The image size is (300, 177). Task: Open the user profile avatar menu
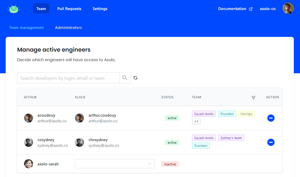coord(288,9)
